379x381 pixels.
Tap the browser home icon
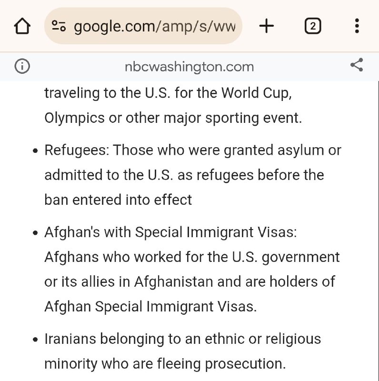pyautogui.click(x=22, y=26)
